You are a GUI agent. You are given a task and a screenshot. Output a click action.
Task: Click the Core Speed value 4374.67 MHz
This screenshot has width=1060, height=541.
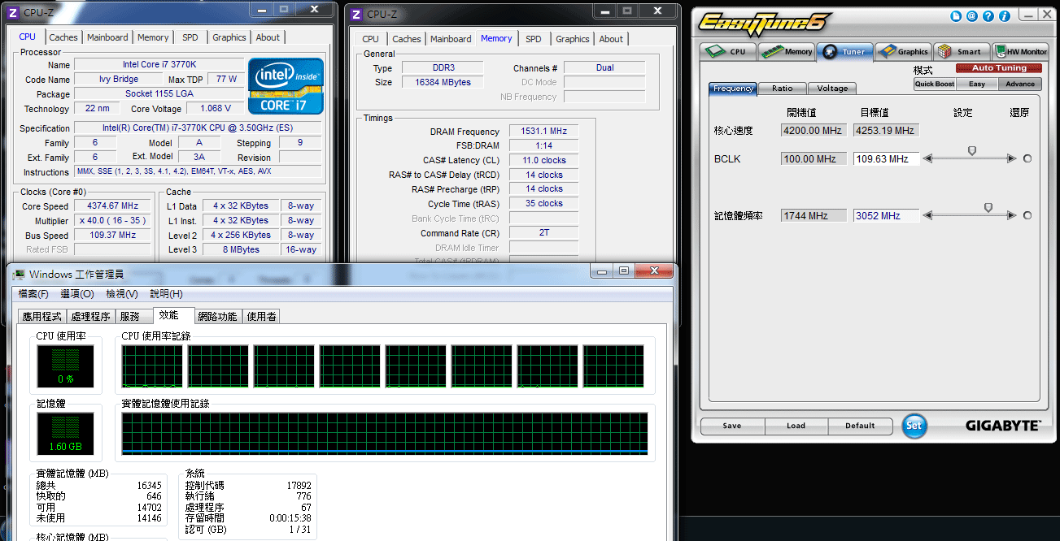[x=112, y=206]
